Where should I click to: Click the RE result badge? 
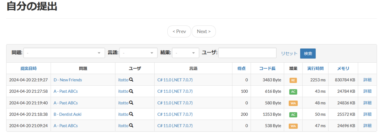click(293, 80)
